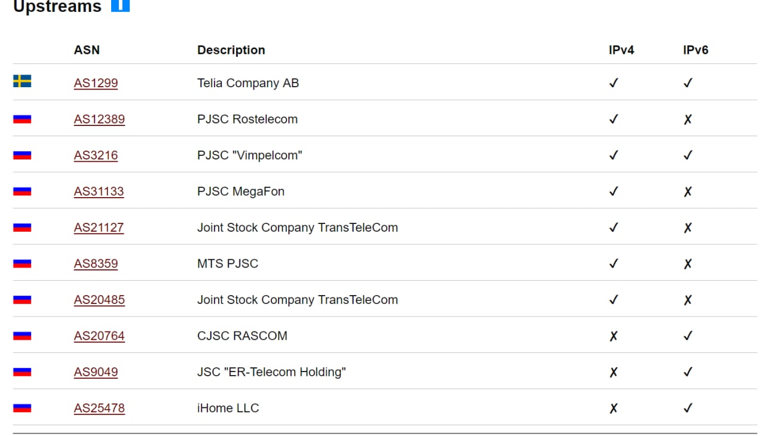Click the IPv6 checkmark for iHome LLC
Viewport: 765px width, 436px height.
[x=688, y=409]
